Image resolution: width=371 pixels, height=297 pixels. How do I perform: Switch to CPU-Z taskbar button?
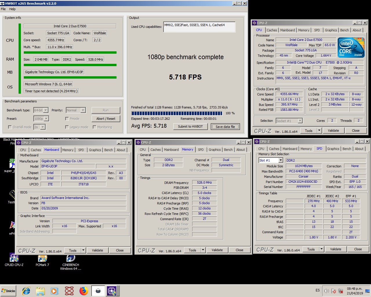pyautogui.click(x=112, y=291)
